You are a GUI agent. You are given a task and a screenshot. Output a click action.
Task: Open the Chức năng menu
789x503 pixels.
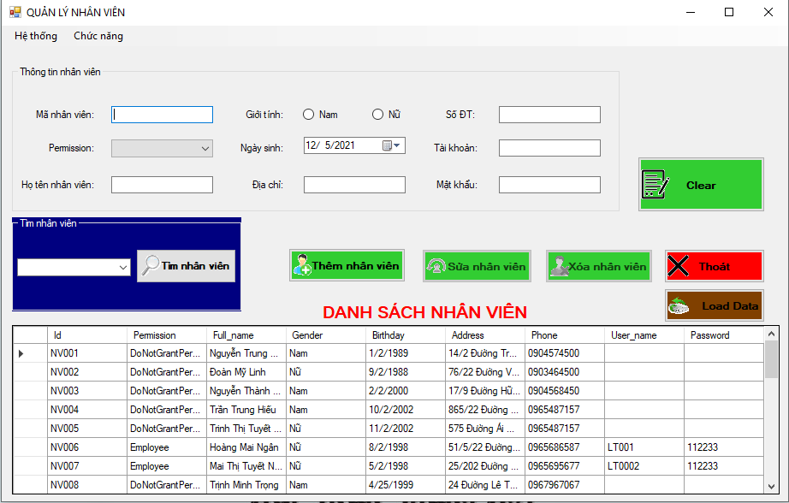(x=98, y=36)
